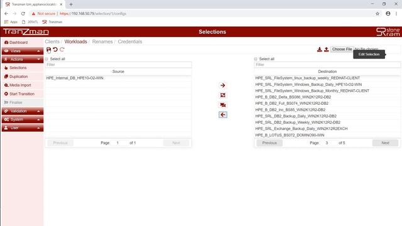Select HPE_SRL_DB2_Backup_Weekly_WIN2K12R2-DB2 row
This screenshot has width=402, height=226.
[x=327, y=122]
